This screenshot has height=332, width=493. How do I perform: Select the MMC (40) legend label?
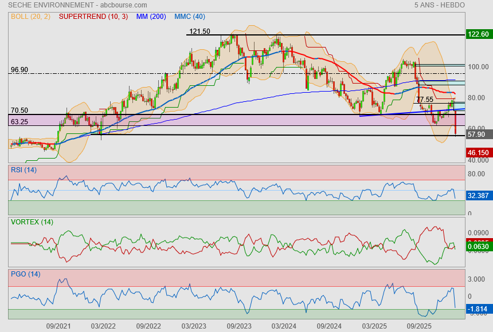pos(190,17)
